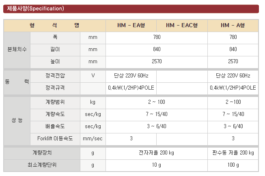Select the HM - EAC형 column header
The height and width of the screenshot is (176, 265).
182,25
